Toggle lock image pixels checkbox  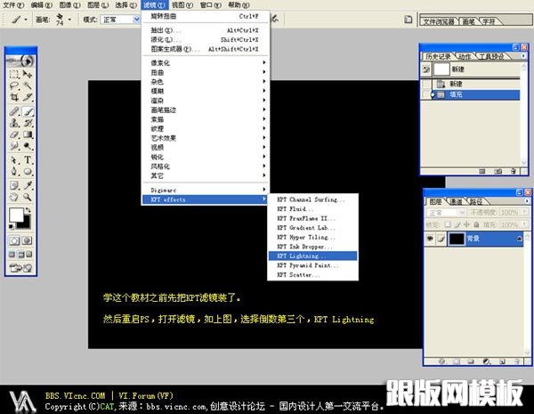[x=457, y=224]
